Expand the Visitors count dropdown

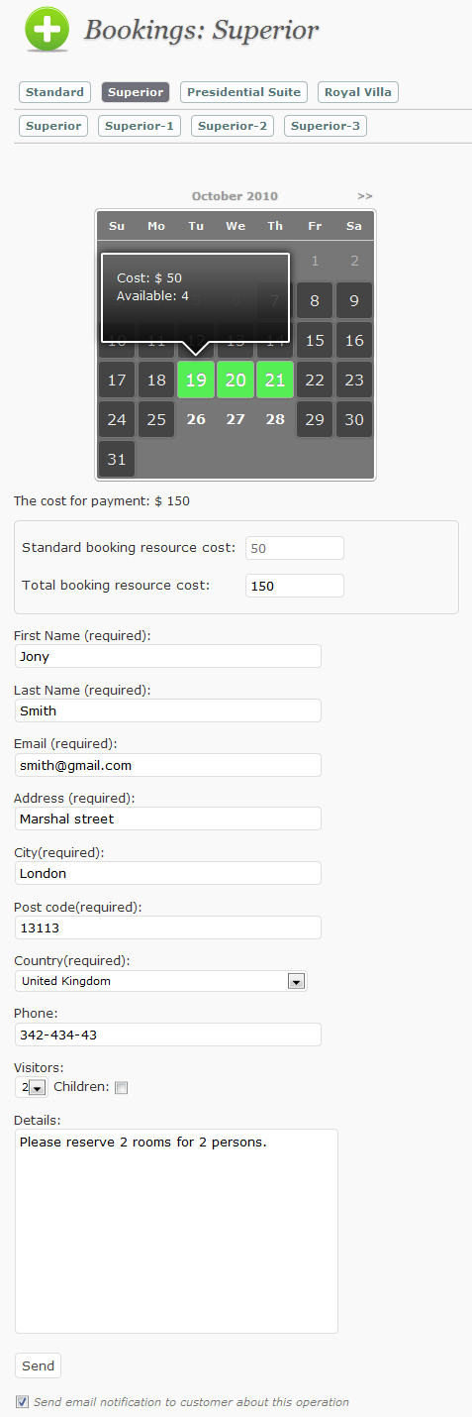coord(37,1088)
